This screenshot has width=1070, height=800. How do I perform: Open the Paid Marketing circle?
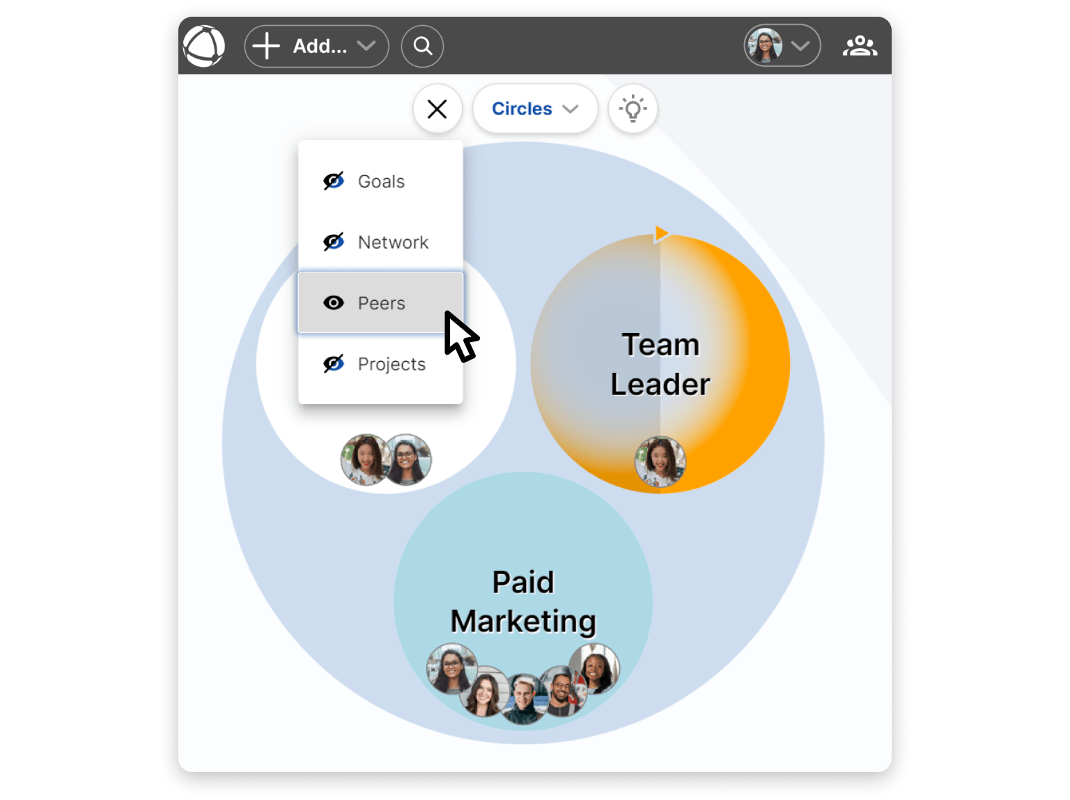point(523,601)
